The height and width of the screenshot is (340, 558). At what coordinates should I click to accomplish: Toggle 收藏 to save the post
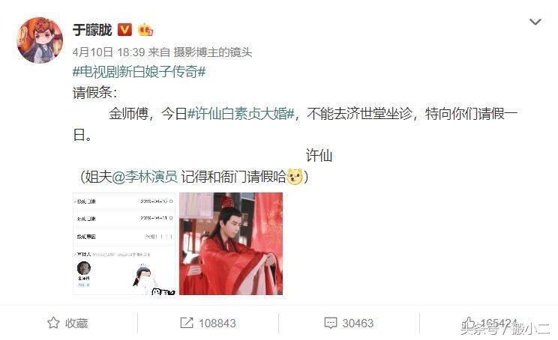point(67,323)
